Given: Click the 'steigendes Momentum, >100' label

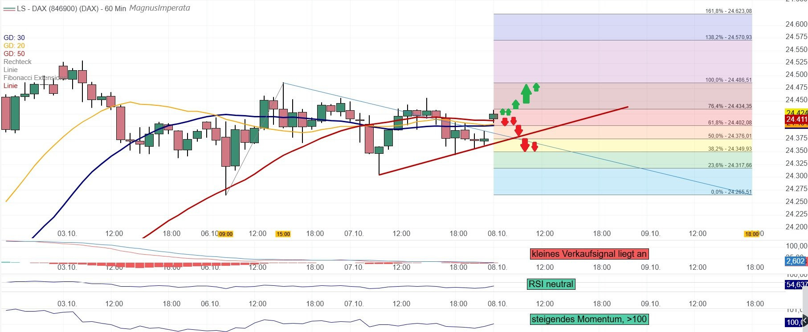Looking at the screenshot, I should tap(589, 319).
